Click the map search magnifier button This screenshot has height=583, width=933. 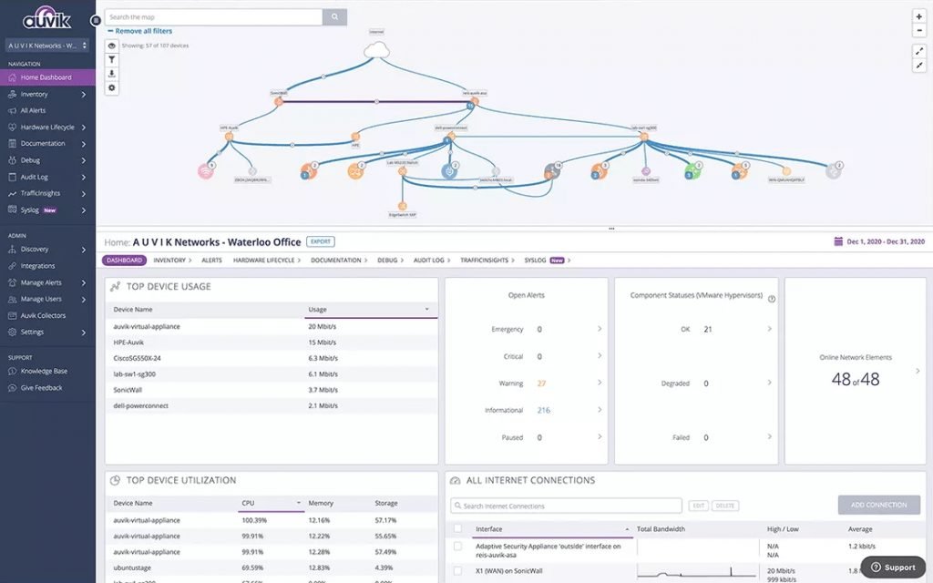click(335, 17)
